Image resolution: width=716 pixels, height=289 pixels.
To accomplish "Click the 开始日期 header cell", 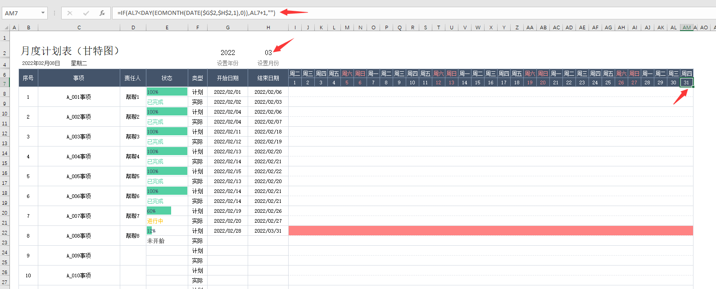I will point(228,78).
